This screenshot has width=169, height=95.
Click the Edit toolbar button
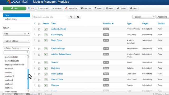click(31, 8)
